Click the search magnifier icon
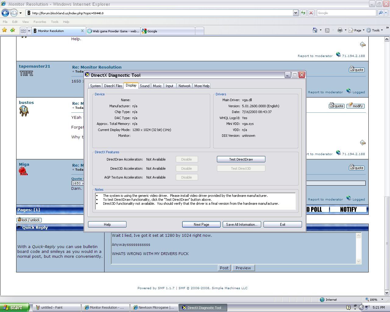The height and width of the screenshot is (312, 390). pos(381,13)
